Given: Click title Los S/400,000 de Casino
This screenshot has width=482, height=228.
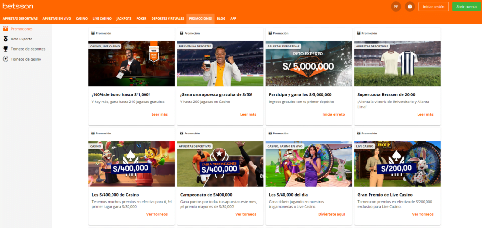Looking at the screenshot, I should (x=115, y=195).
